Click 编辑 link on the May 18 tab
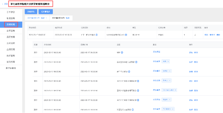 (x=68, y=18)
